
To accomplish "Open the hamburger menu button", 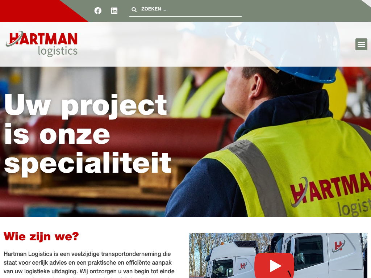I will click(361, 44).
